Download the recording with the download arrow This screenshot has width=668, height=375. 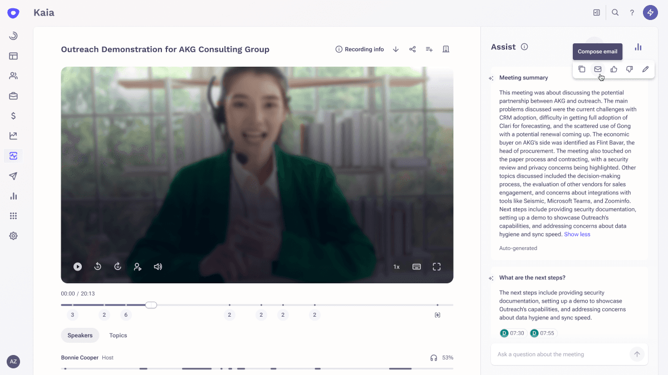396,49
